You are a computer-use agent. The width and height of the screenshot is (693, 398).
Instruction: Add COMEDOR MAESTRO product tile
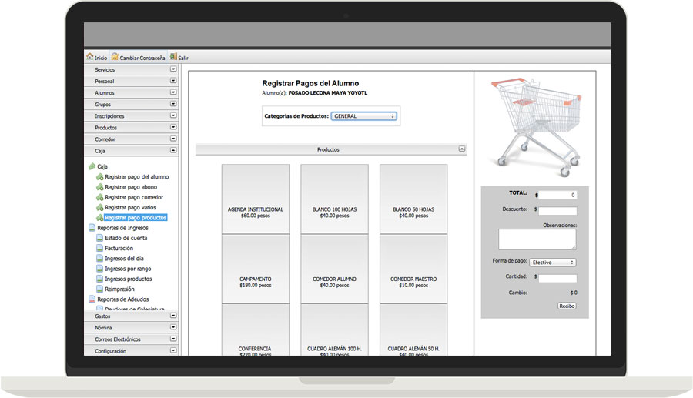(x=413, y=269)
